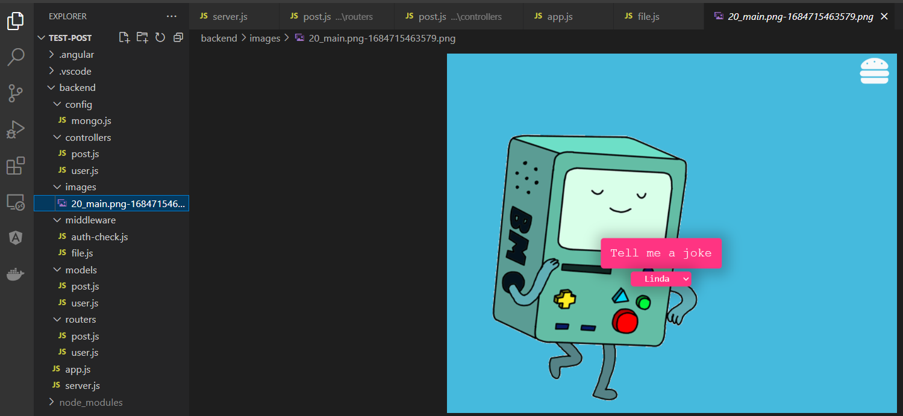Collapse the middleware folder

pos(57,220)
